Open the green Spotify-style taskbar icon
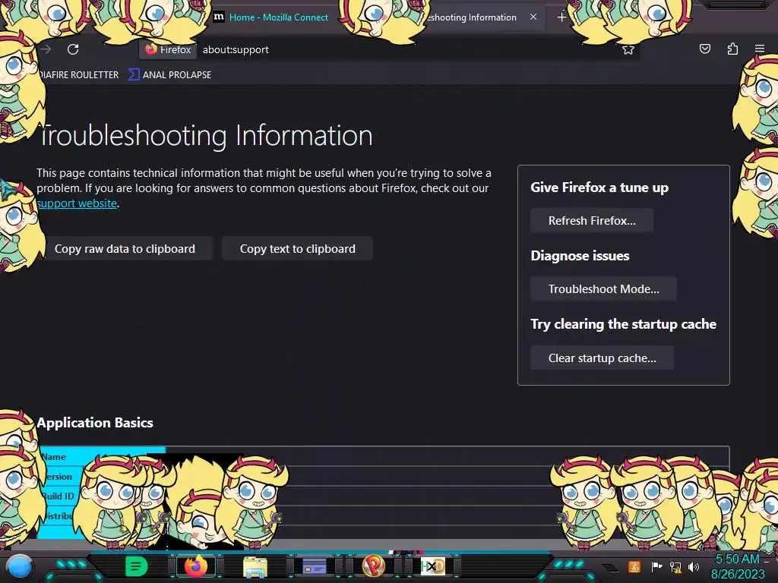 click(x=136, y=566)
